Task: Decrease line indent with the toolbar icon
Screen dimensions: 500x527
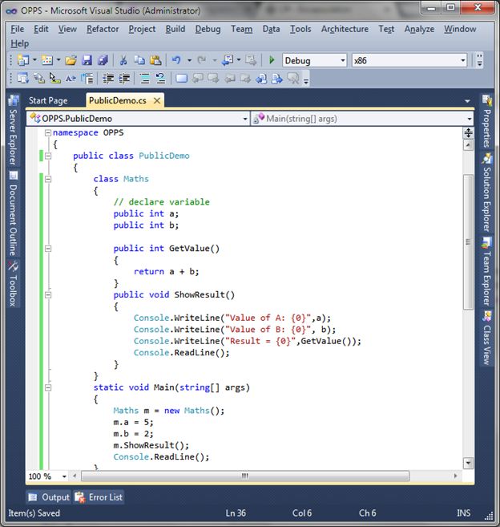Action: pyautogui.click(x=108, y=79)
